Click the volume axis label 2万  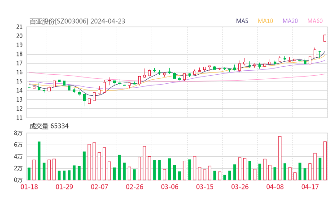click(18, 168)
